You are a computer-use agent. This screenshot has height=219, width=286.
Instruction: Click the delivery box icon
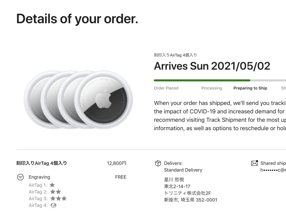click(x=158, y=163)
